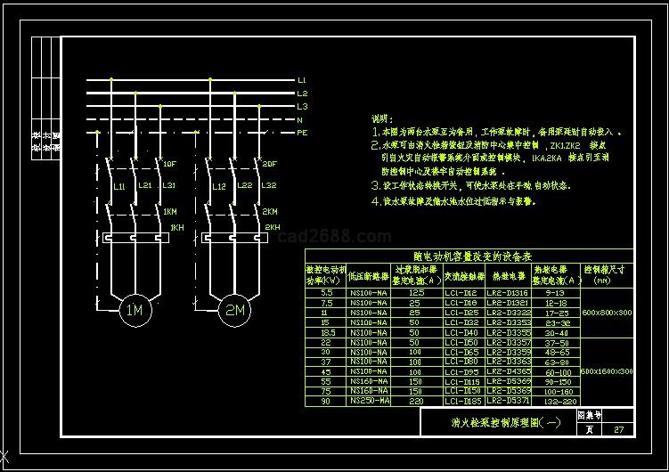
Task: Click the PE line label
Action: coord(302,132)
